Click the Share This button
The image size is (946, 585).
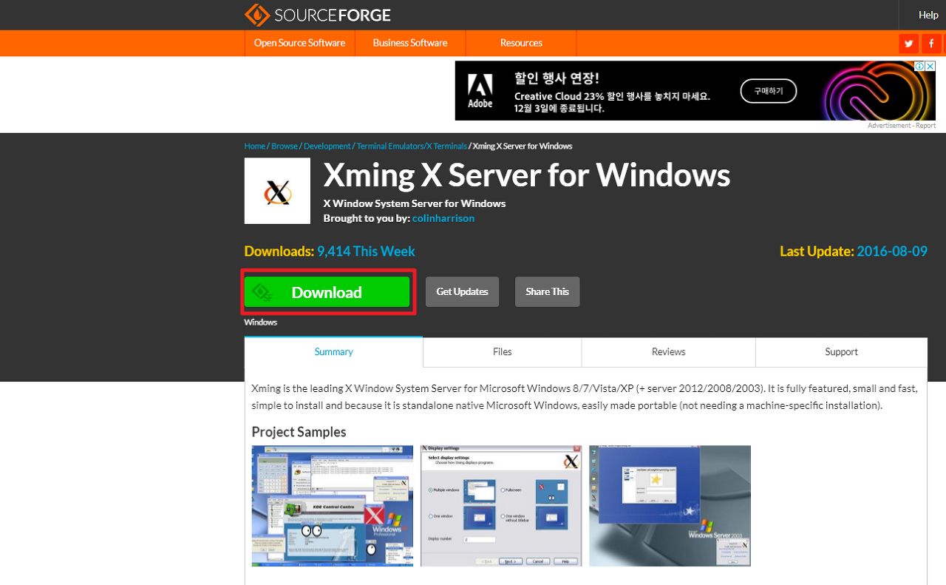pos(547,291)
